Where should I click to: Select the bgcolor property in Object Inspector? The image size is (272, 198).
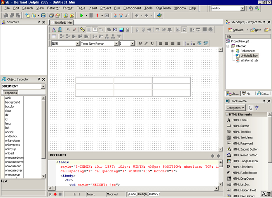(10, 106)
